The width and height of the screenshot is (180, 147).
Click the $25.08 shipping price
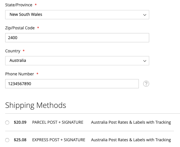(x=20, y=140)
